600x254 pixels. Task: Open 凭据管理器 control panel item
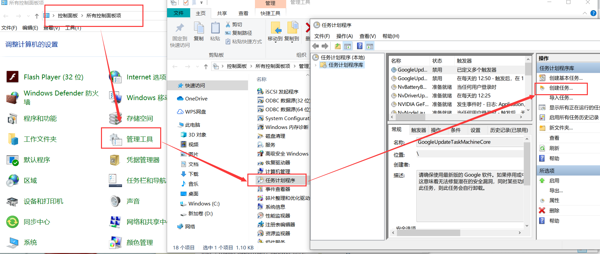(135, 160)
